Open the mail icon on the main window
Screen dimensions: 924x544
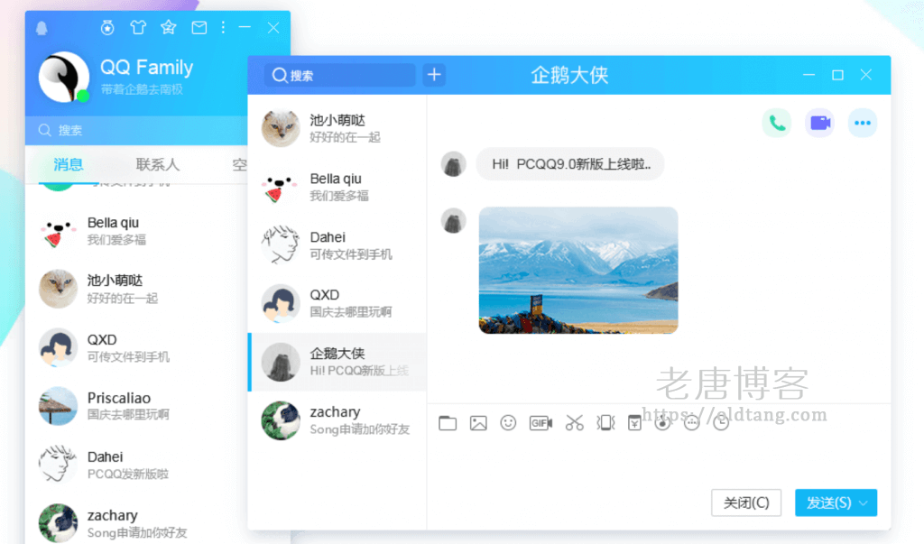(199, 28)
